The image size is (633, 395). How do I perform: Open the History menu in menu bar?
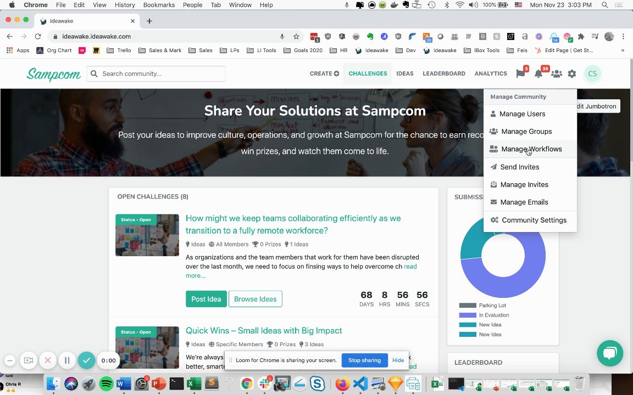[125, 5]
